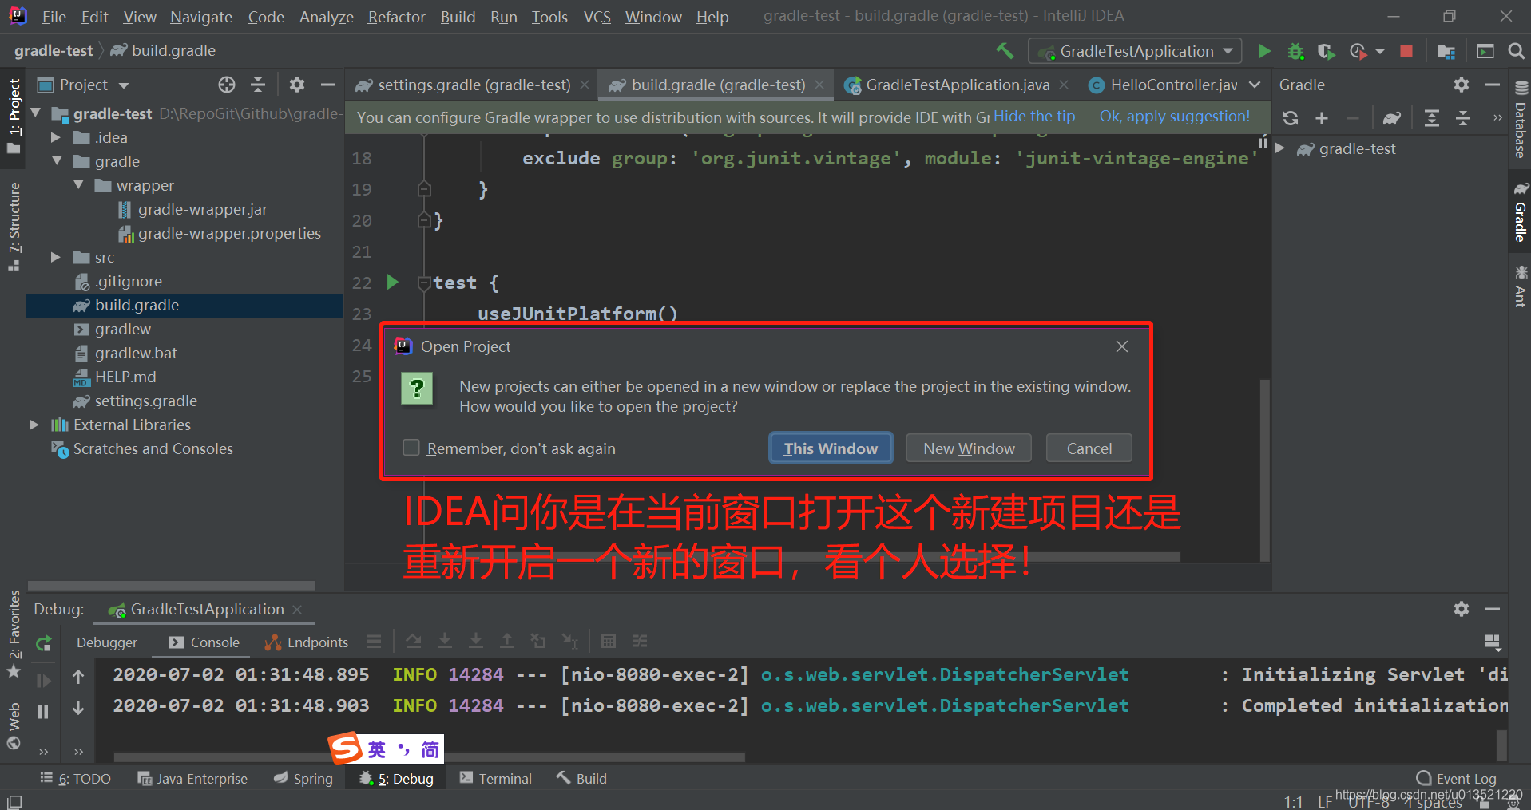This screenshot has height=810, width=1531.
Task: Open the Refactor menu
Action: tap(396, 17)
